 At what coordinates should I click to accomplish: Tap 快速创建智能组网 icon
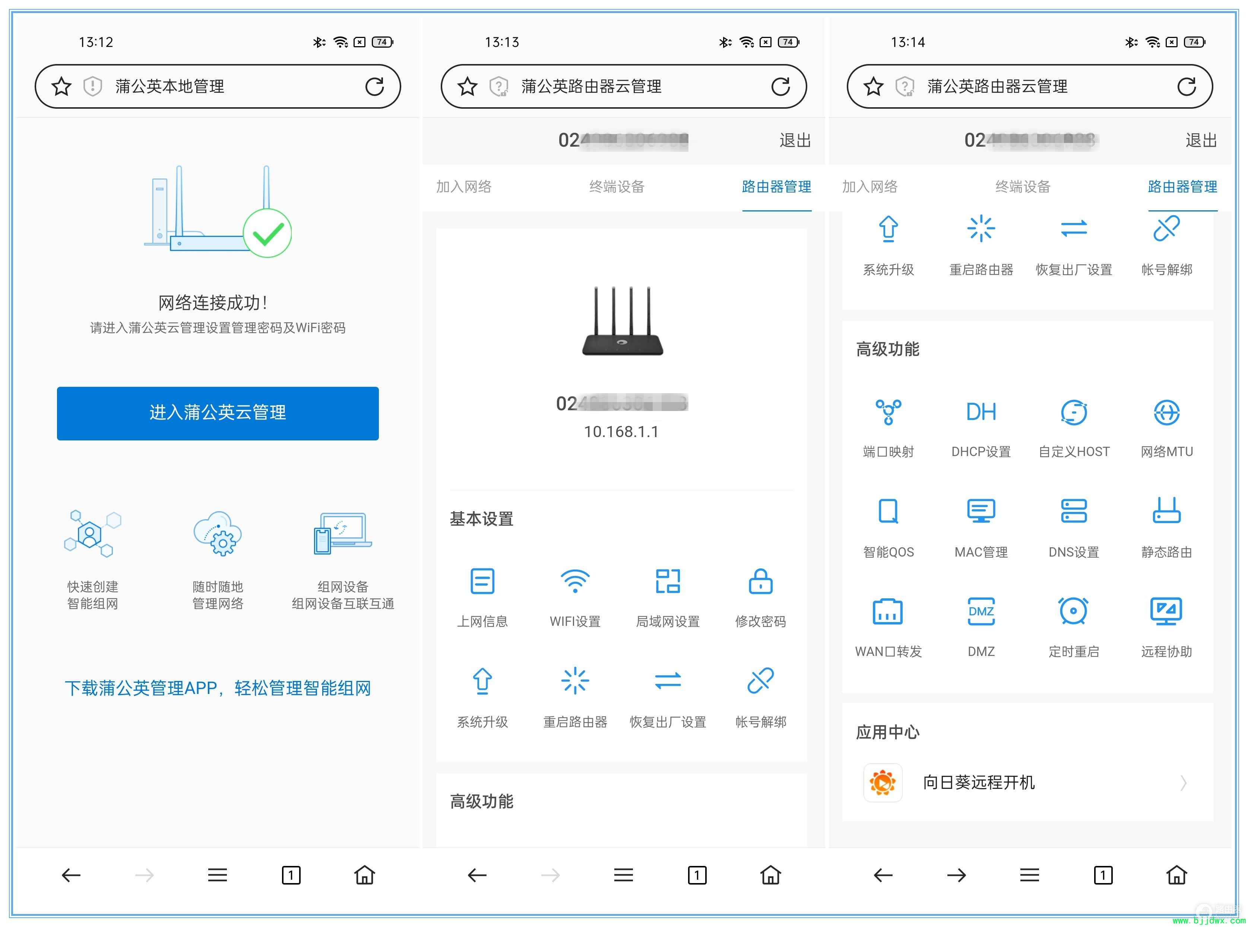[92, 533]
